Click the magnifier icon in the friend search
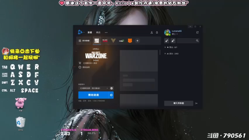 pyautogui.click(x=197, y=41)
